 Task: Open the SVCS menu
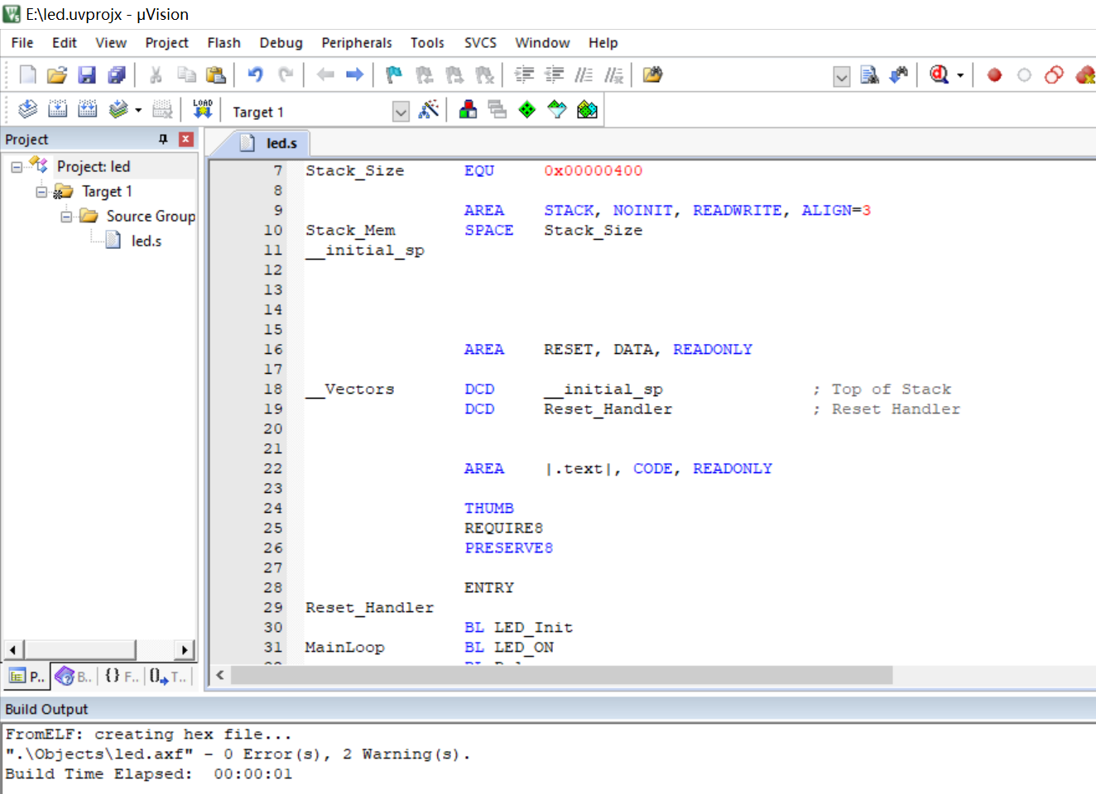[480, 43]
